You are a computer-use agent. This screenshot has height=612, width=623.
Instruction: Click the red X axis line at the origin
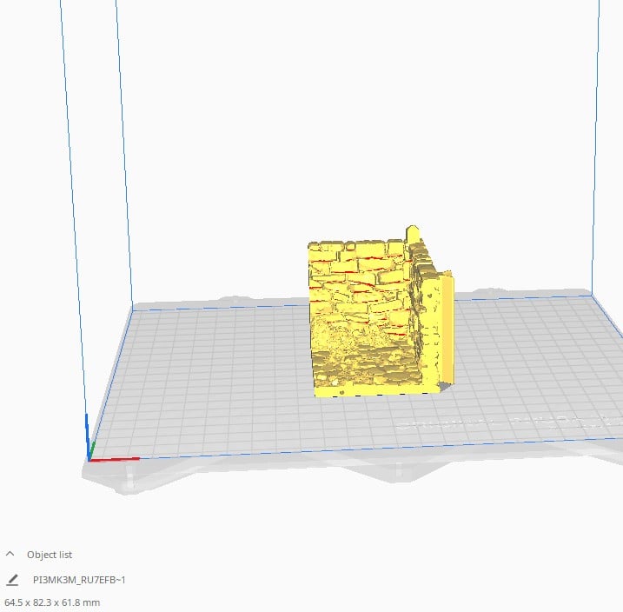click(x=115, y=459)
